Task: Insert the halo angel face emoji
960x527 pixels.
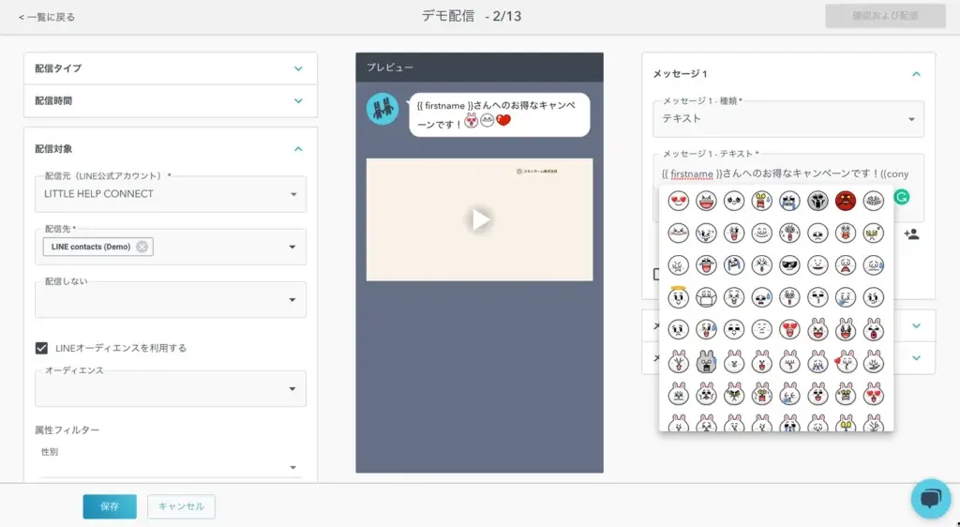Action: pos(679,297)
